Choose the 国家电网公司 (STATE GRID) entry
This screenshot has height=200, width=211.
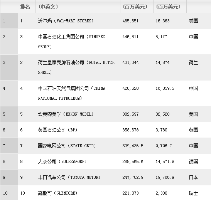pyautogui.click(x=67, y=146)
